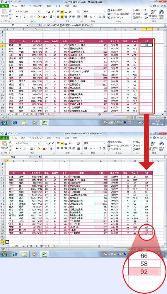The width and height of the screenshot is (167, 294).
Task: Click the zoom slider in the P5 window status bar
Action: 155,118
